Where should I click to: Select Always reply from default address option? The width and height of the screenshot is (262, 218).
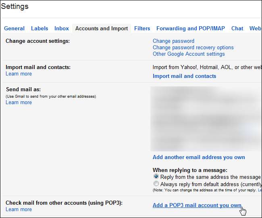(156, 184)
